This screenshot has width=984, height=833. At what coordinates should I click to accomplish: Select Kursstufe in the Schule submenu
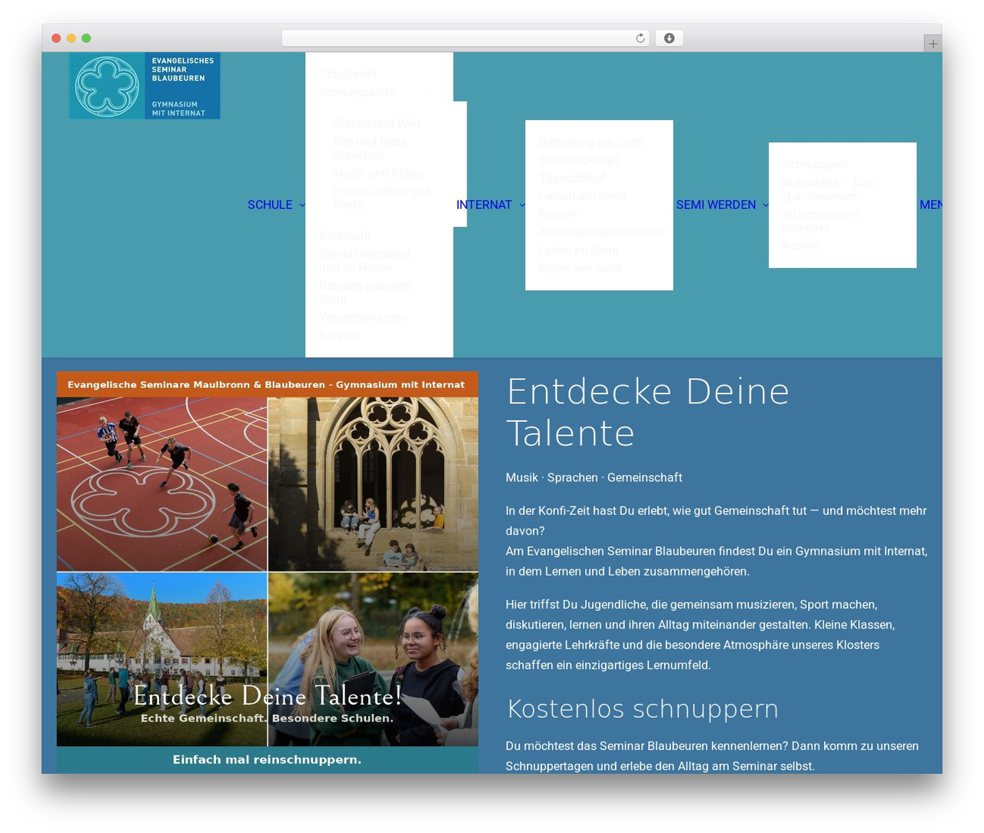[x=344, y=235]
